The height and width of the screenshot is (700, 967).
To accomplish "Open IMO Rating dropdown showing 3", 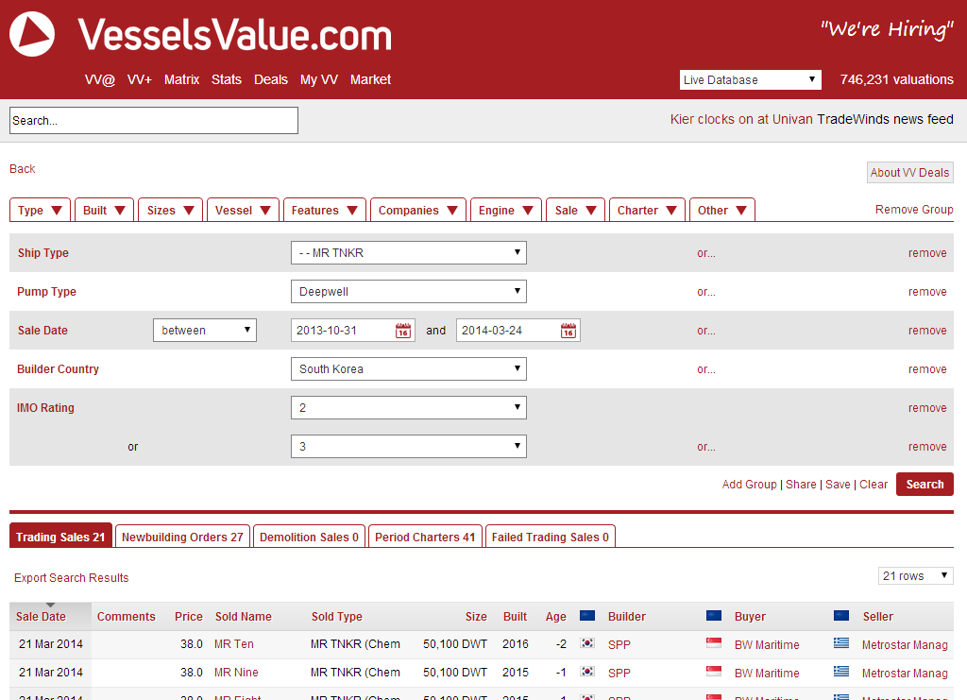I will pyautogui.click(x=409, y=447).
